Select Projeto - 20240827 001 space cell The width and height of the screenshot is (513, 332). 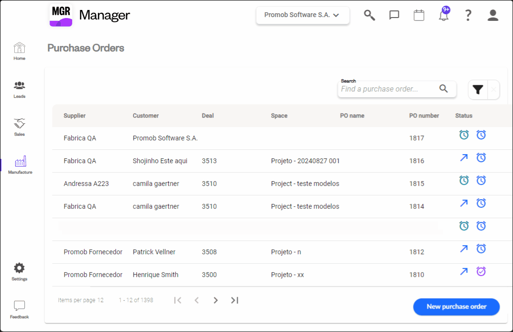coord(305,161)
